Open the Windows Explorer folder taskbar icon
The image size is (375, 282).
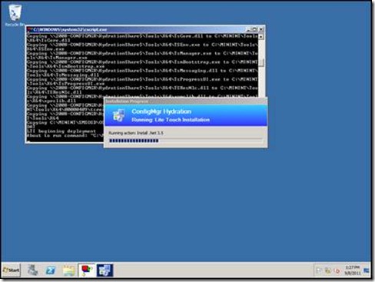[x=68, y=270]
